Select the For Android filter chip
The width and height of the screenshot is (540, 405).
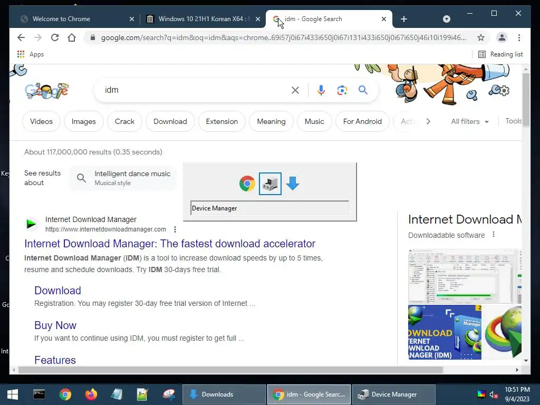pyautogui.click(x=362, y=122)
